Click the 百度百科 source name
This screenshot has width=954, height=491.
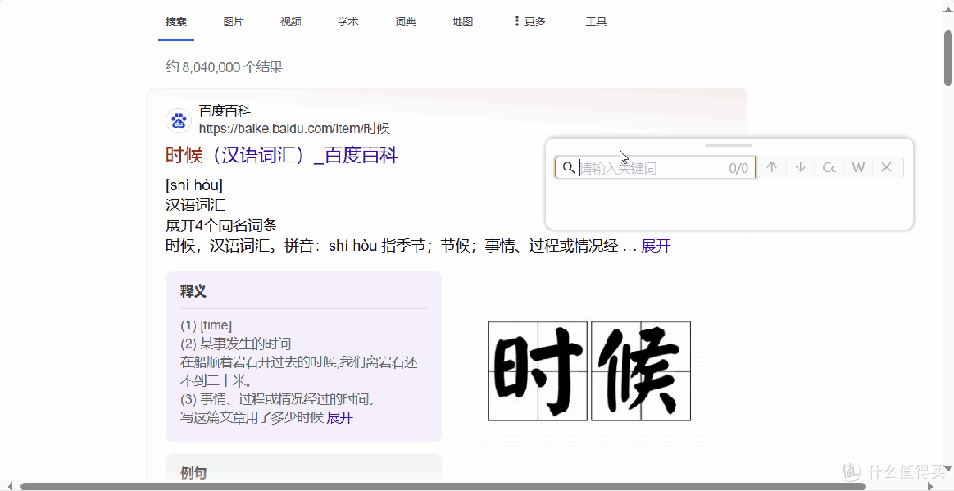tap(225, 111)
